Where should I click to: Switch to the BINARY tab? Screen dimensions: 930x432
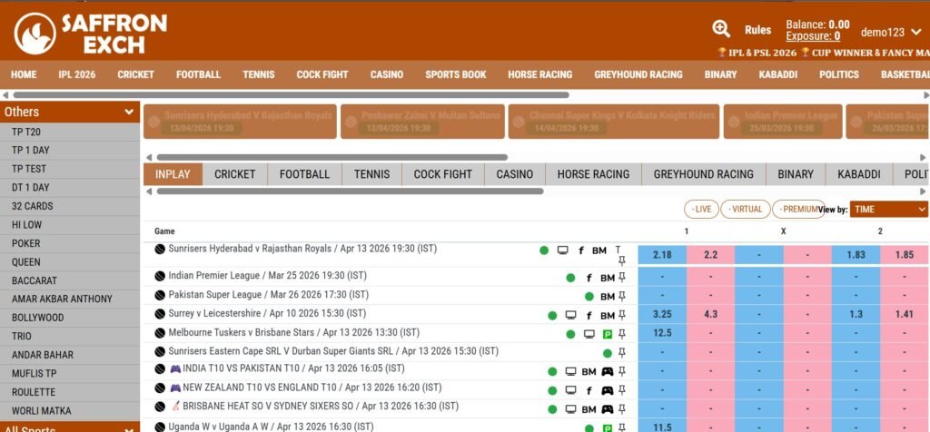(796, 174)
